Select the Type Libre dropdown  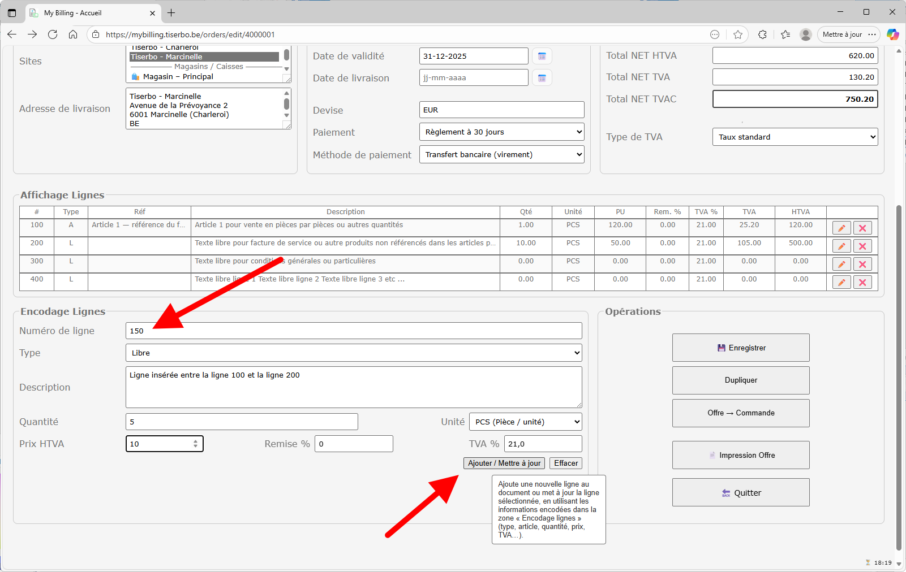click(x=354, y=353)
